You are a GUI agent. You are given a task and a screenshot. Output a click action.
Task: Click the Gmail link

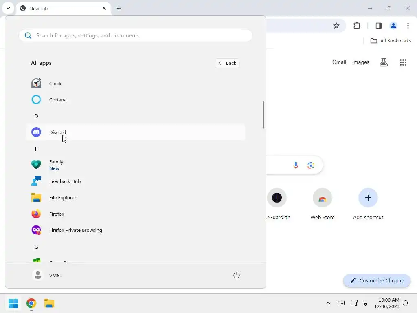pos(339,62)
